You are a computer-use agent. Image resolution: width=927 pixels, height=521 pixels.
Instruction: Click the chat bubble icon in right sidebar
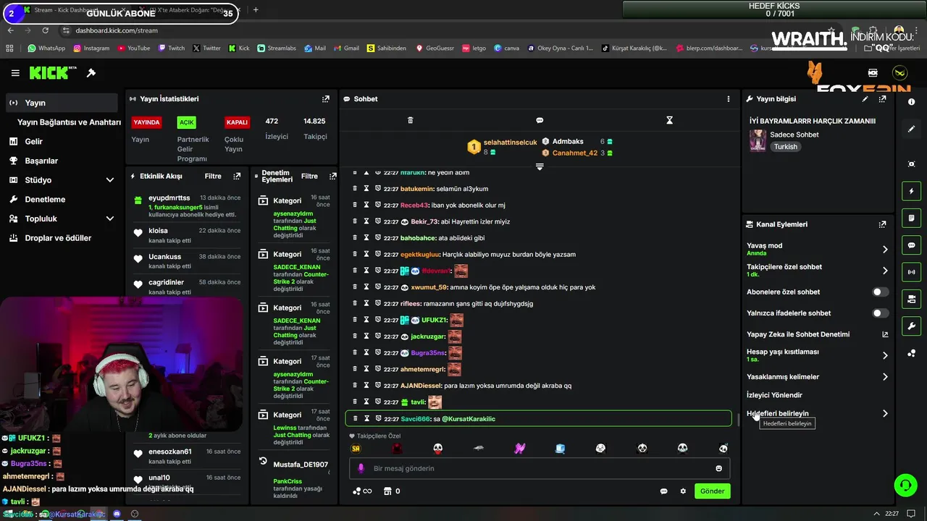tap(911, 245)
